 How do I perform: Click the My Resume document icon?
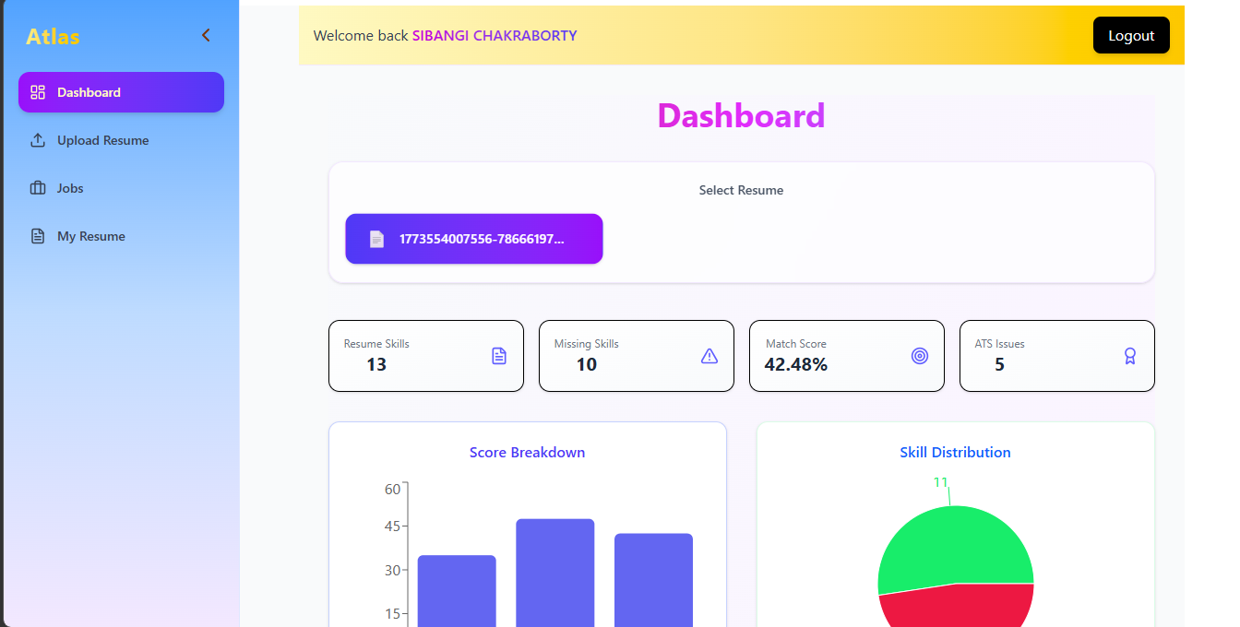pos(38,236)
